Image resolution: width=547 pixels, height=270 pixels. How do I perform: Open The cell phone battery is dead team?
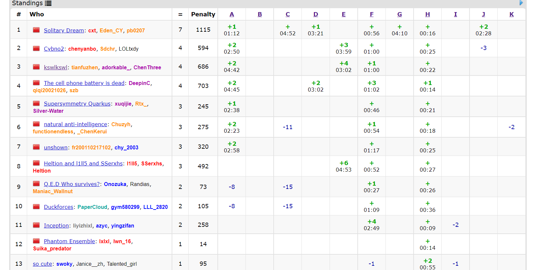tap(84, 83)
